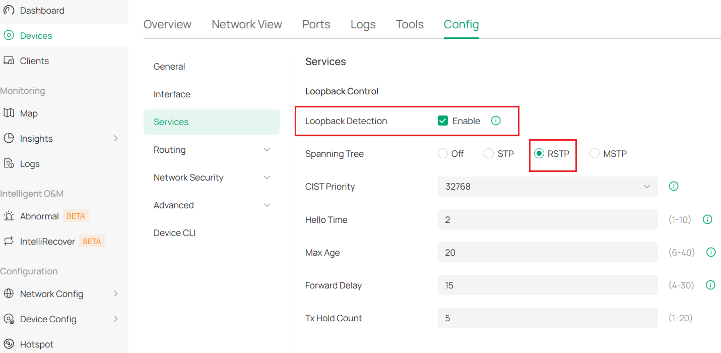This screenshot has height=353, width=721.
Task: Click the Hotspot icon in sidebar
Action: tap(9, 344)
